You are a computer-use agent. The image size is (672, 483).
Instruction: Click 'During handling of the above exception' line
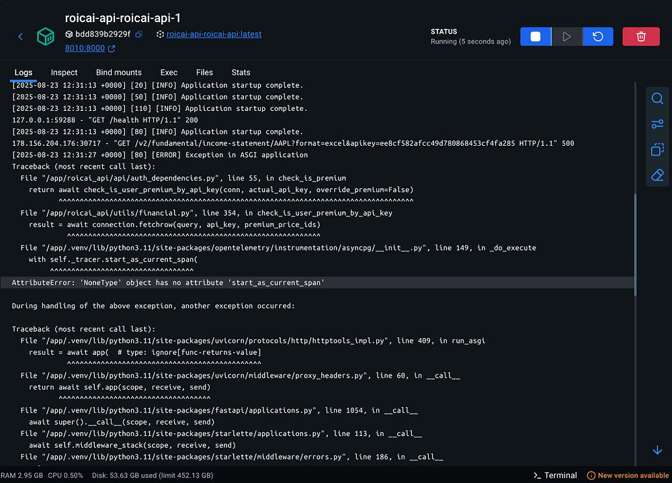tap(153, 306)
